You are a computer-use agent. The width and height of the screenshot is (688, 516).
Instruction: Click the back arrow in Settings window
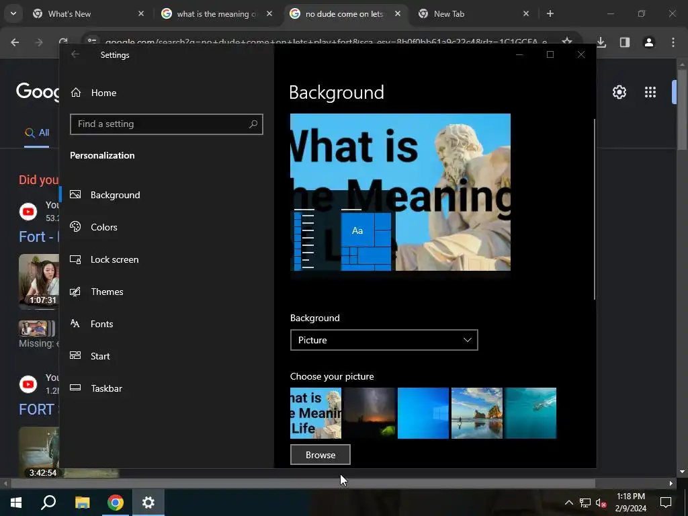(75, 54)
